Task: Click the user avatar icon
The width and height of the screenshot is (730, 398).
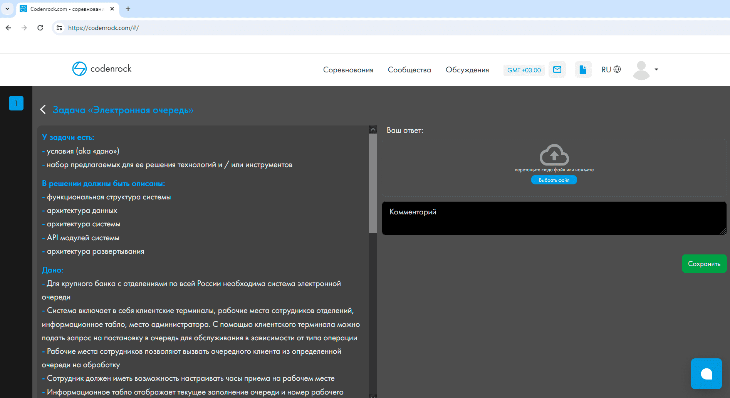Action: 641,70
